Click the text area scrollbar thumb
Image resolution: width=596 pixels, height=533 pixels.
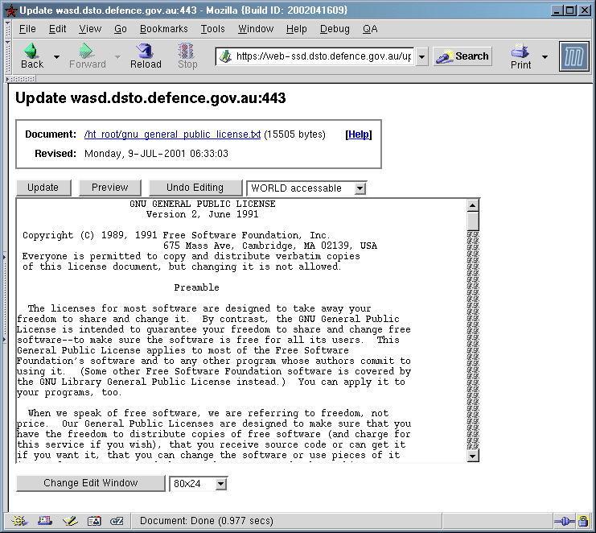tap(472, 221)
